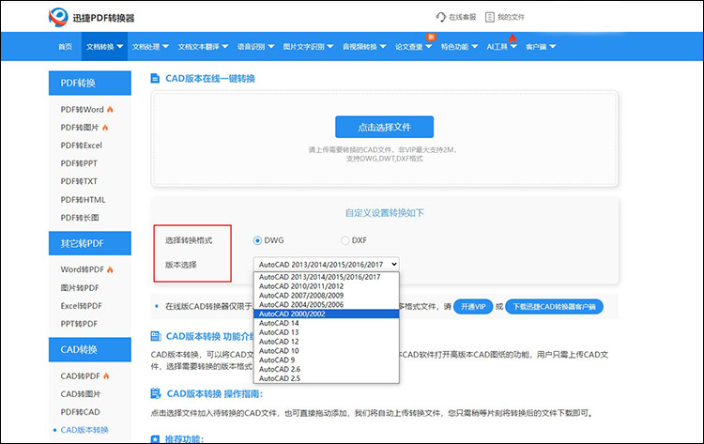Viewport: 704px width, 444px height.
Task: Click the 迅捷PDF转换器 logo icon
Action: (x=58, y=17)
